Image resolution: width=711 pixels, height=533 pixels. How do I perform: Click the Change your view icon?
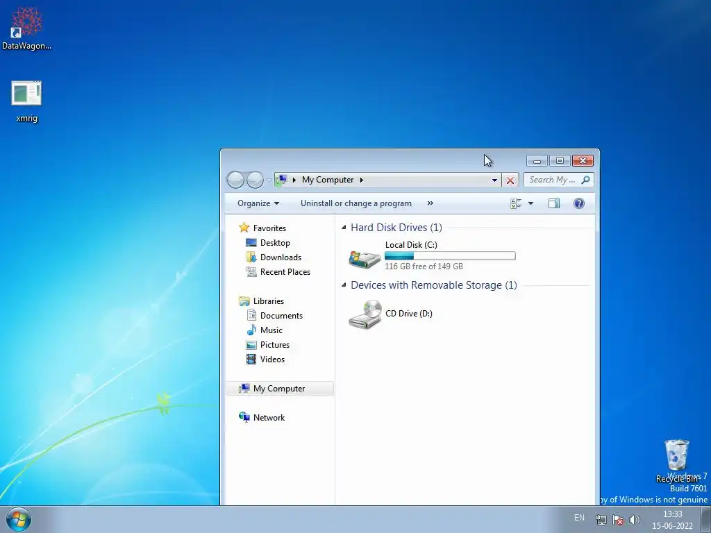(x=516, y=203)
